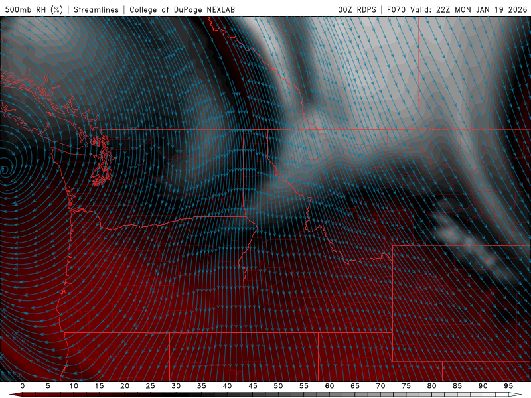Viewport: 531px width, 398px height.
Task: Select 'Valid: 22Z MON JAN 19 2026' text
Action: 469,9
